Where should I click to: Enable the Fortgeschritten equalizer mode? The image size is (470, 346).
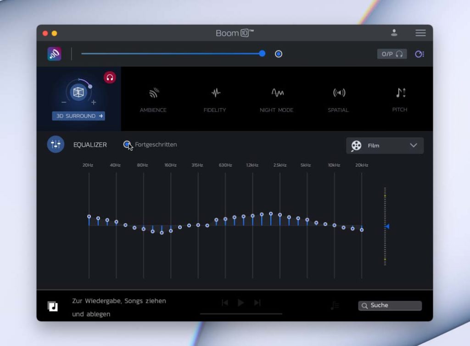coord(127,145)
